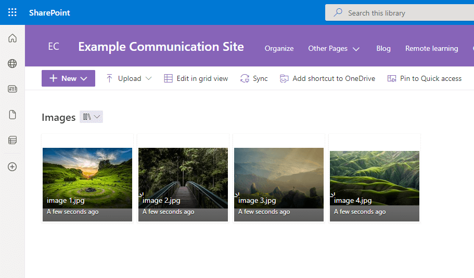Click the Upload arrow icon

pyautogui.click(x=109, y=79)
